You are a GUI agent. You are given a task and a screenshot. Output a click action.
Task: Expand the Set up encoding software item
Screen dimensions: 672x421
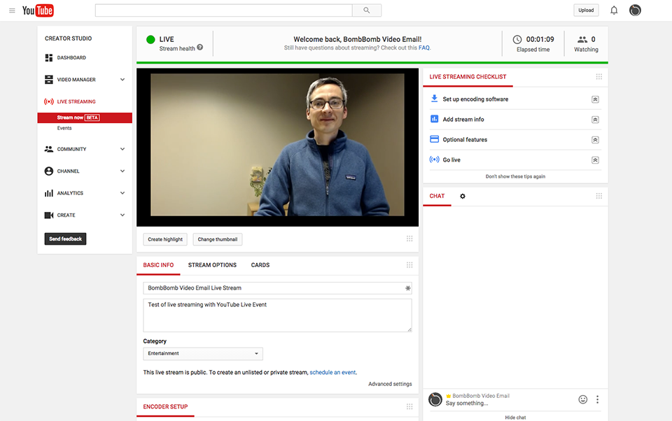[x=595, y=99]
